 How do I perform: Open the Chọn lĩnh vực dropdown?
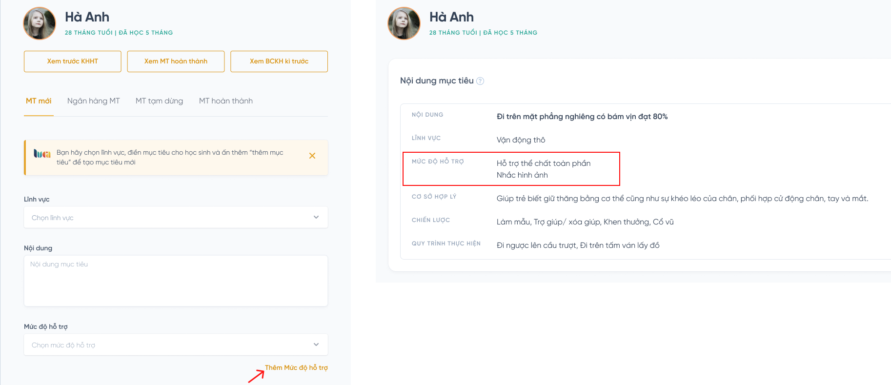[x=176, y=217]
